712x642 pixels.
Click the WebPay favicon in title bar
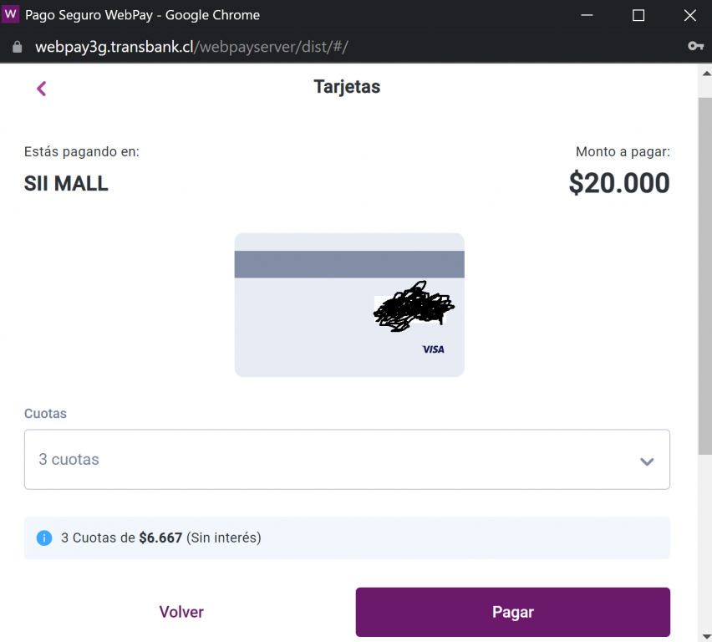tap(11, 15)
